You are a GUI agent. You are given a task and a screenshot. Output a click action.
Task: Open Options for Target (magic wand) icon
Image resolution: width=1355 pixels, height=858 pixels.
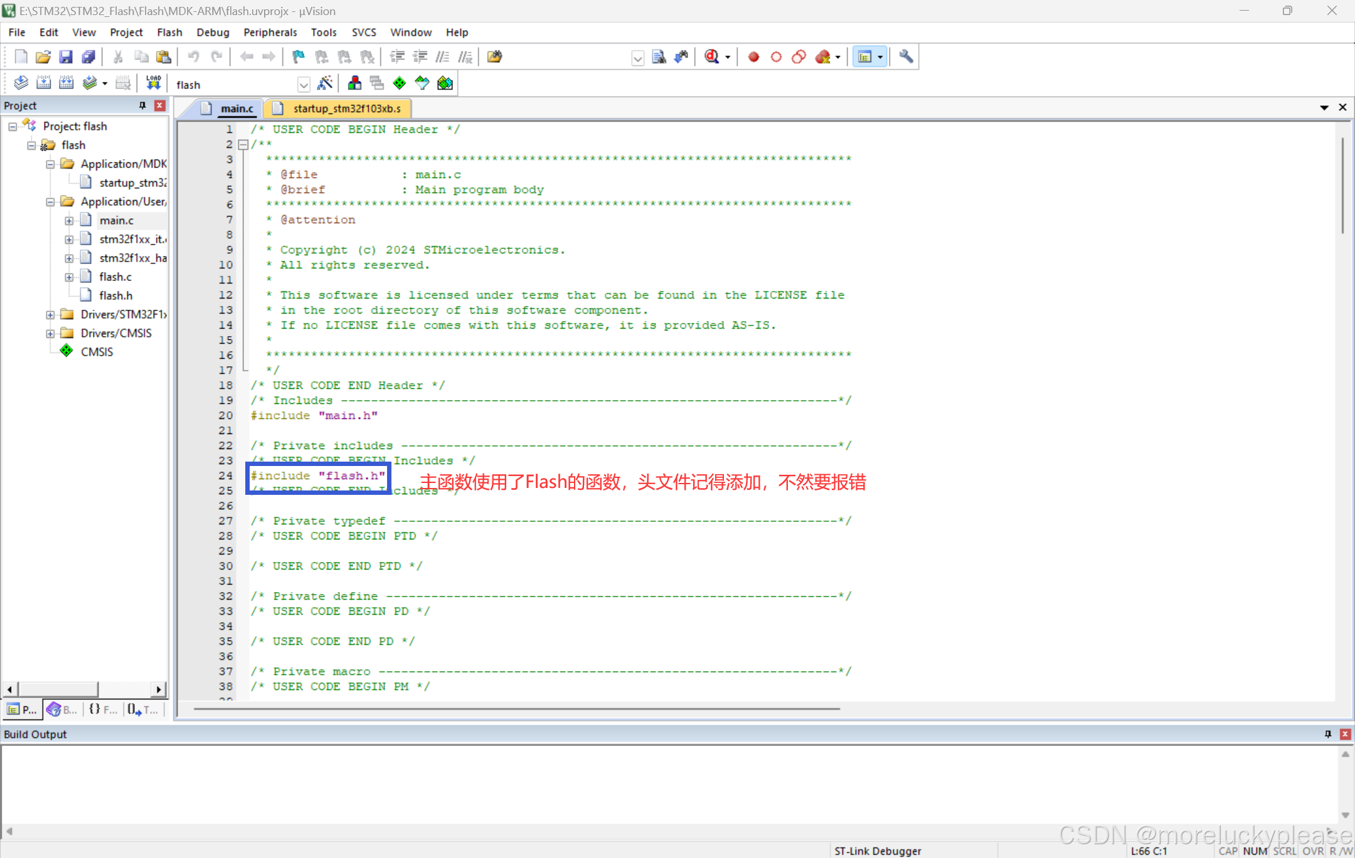pyautogui.click(x=325, y=83)
